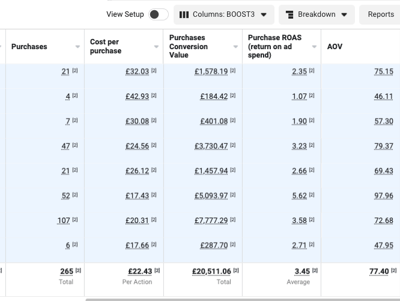Click the columns icon beside BOOST3
400x301 pixels.
click(184, 14)
